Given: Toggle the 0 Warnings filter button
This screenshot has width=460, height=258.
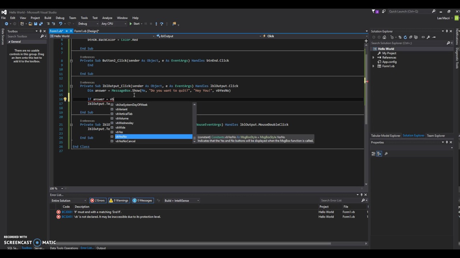Looking at the screenshot, I should (119, 201).
